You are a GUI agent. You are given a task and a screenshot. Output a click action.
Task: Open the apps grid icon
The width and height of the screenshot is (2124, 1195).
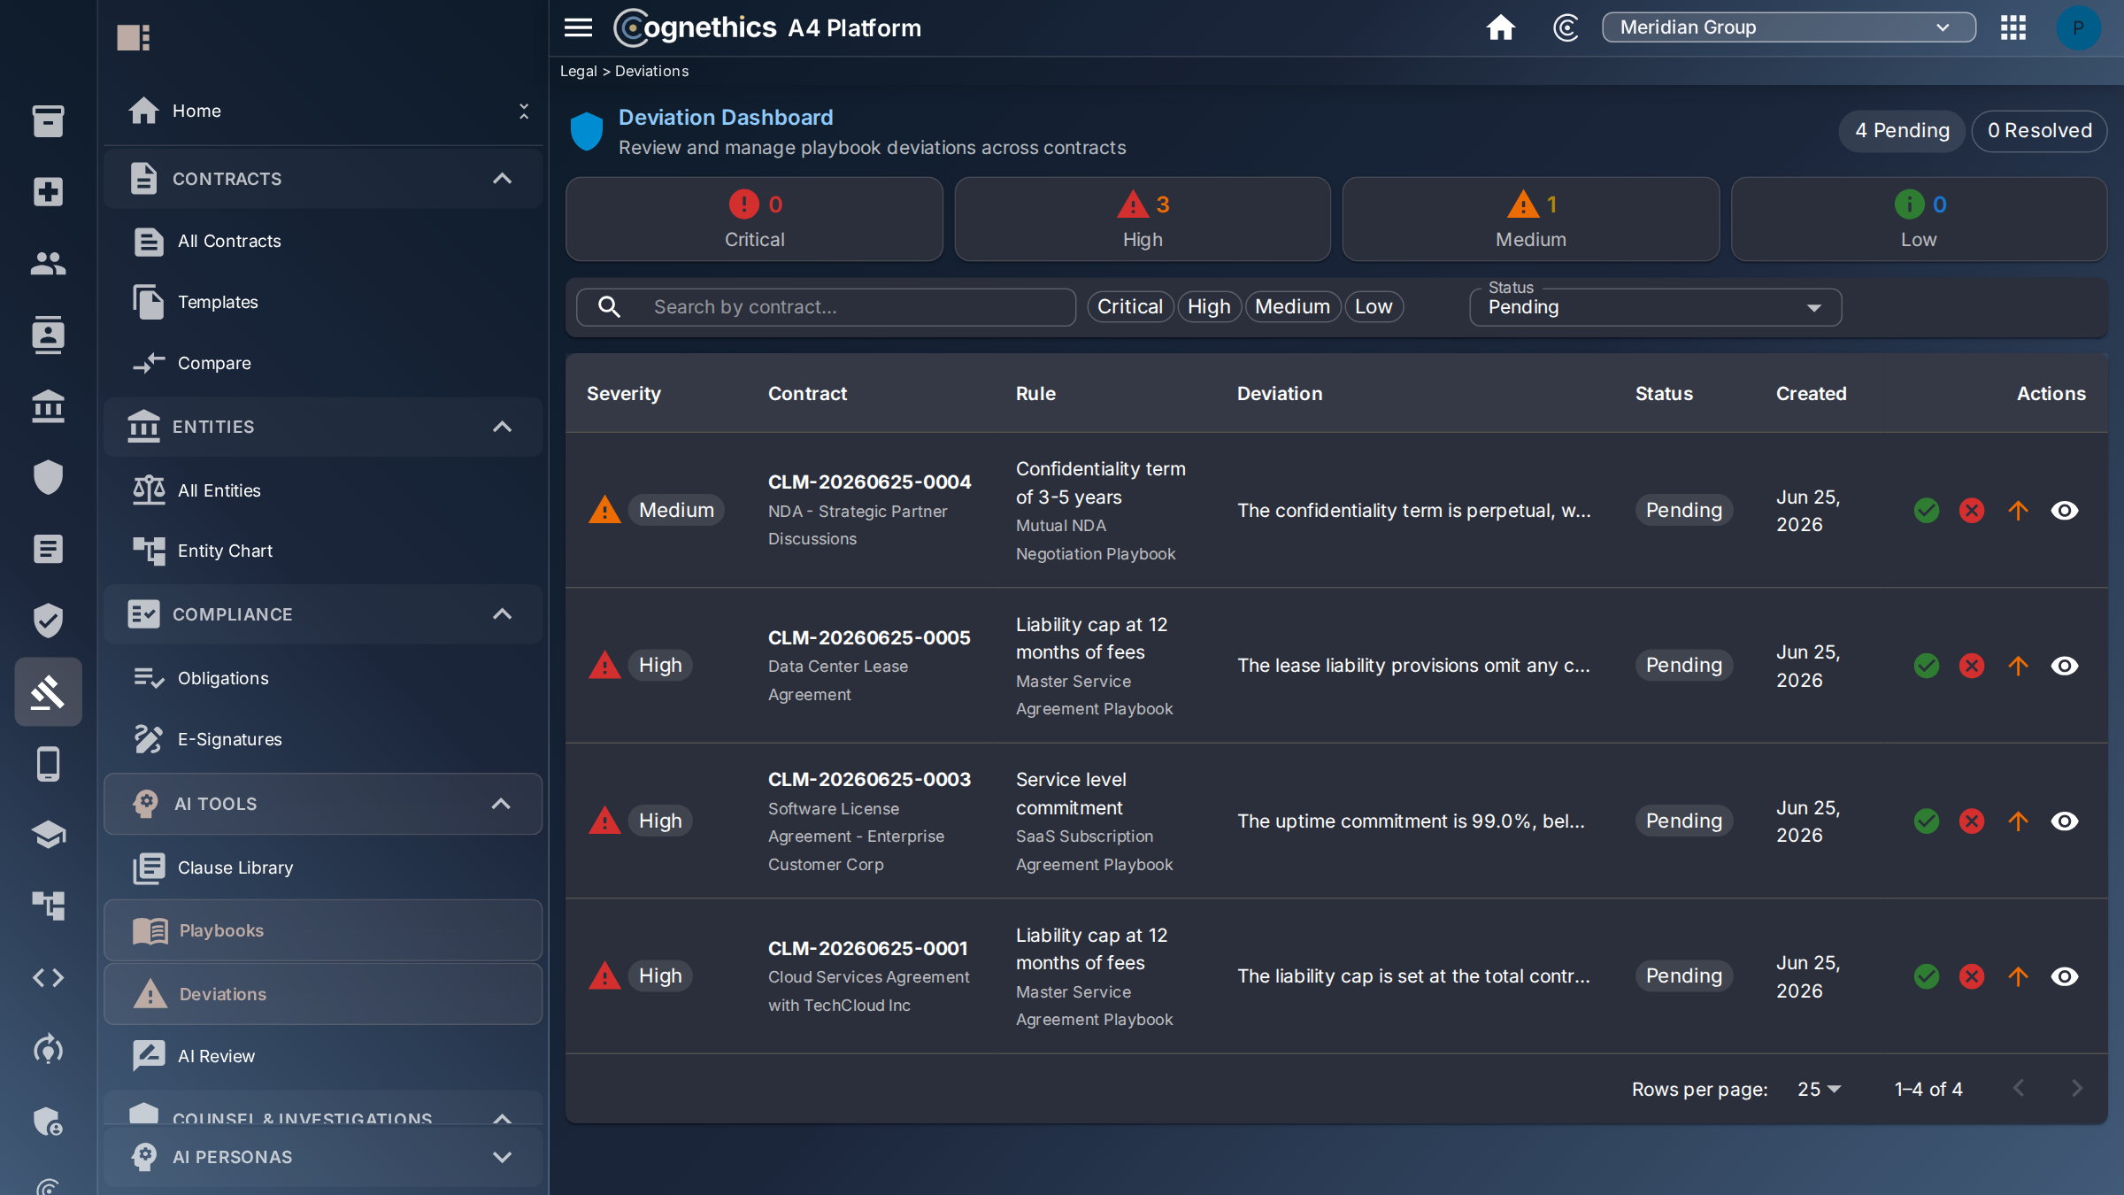(x=2013, y=27)
